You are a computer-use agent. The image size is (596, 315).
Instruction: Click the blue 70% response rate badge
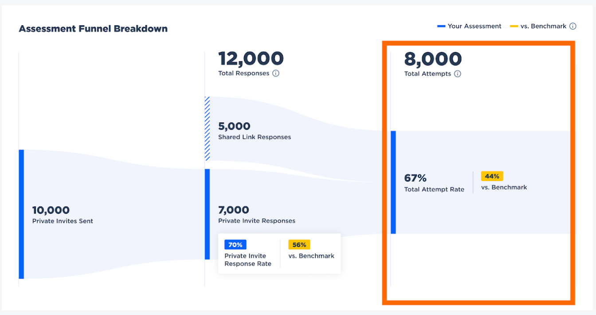click(235, 244)
